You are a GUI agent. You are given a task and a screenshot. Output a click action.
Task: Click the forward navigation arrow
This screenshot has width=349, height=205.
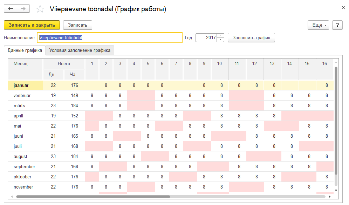[23, 9]
